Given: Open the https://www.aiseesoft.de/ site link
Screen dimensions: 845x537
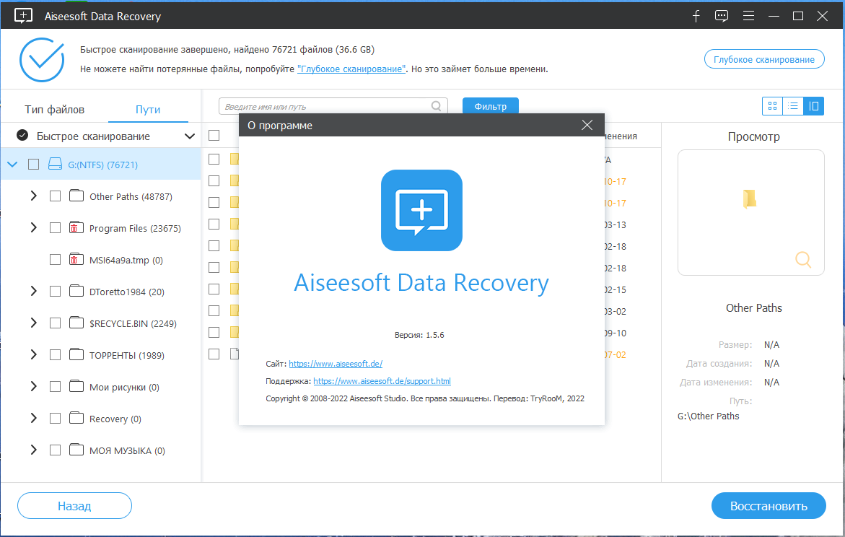Looking at the screenshot, I should tap(336, 364).
